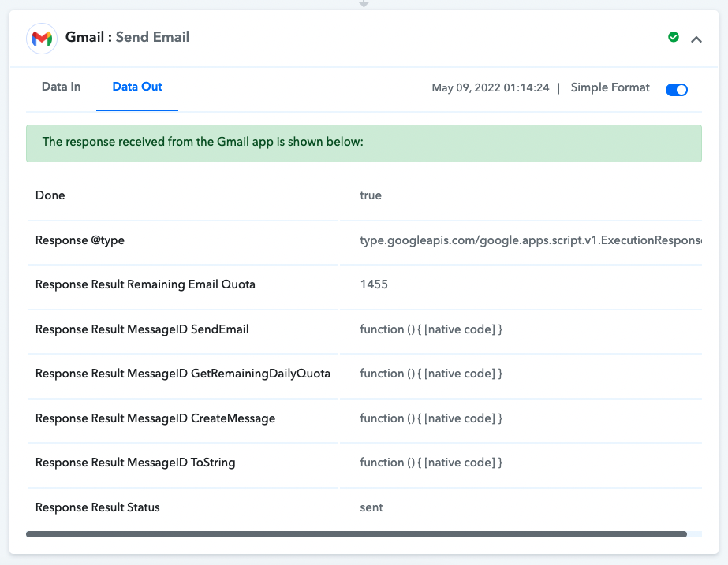
Task: Click the green Gmail response notice banner
Action: [364, 143]
